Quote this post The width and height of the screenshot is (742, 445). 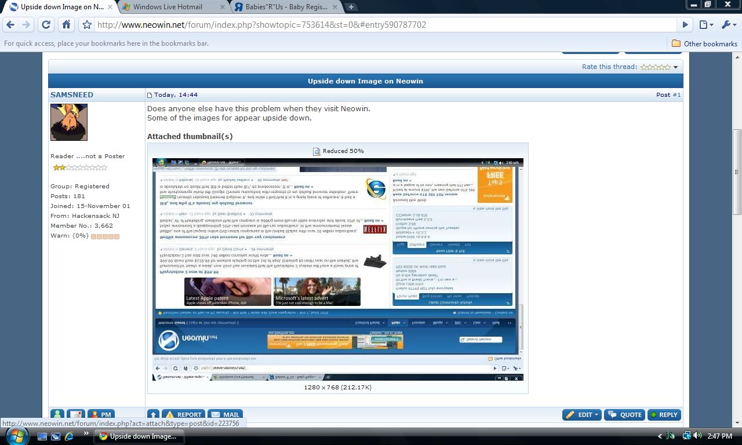click(x=625, y=415)
